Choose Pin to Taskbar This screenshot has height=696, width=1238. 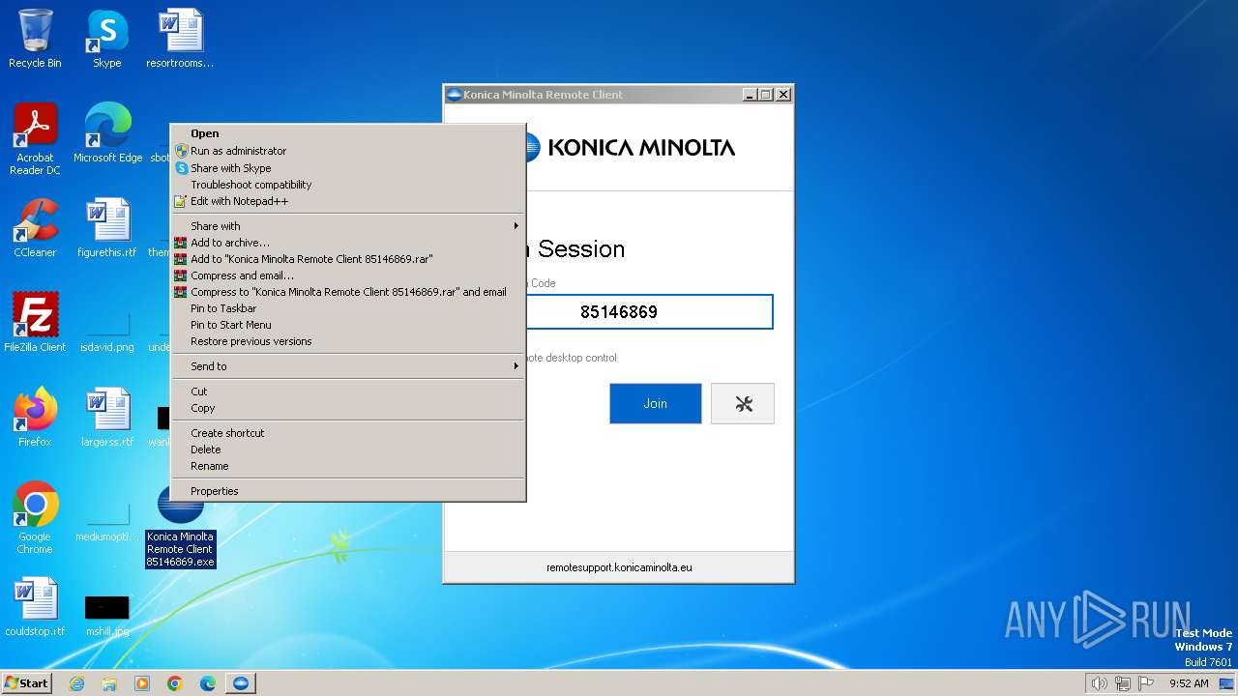[x=348, y=308]
